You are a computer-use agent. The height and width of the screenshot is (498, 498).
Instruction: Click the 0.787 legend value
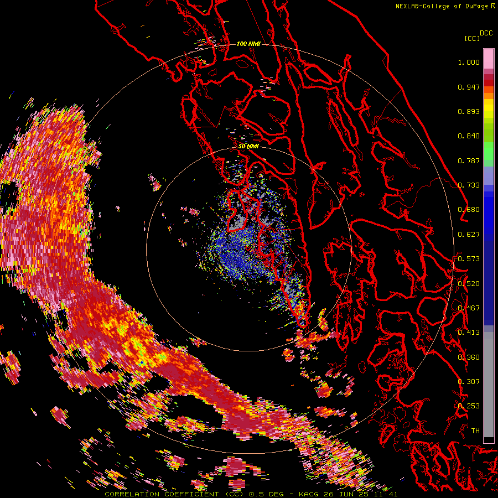pyautogui.click(x=469, y=160)
